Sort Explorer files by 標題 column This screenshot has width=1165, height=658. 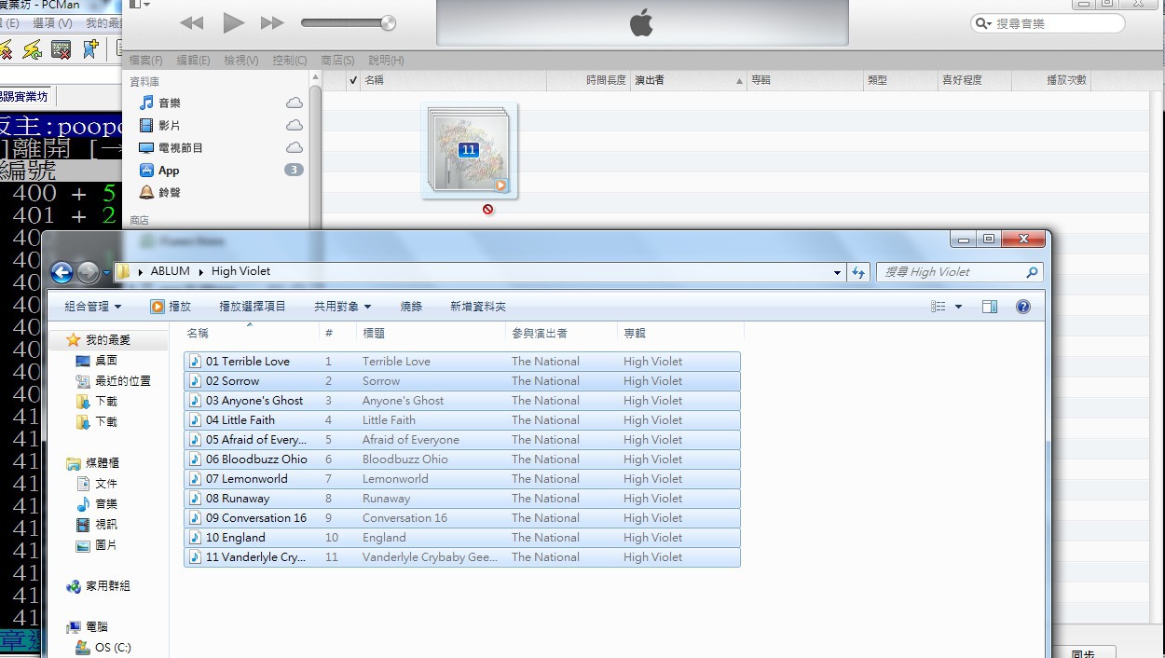pyautogui.click(x=431, y=333)
